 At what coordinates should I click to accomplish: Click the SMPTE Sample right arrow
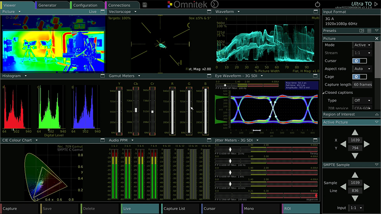pyautogui.click(x=367, y=187)
